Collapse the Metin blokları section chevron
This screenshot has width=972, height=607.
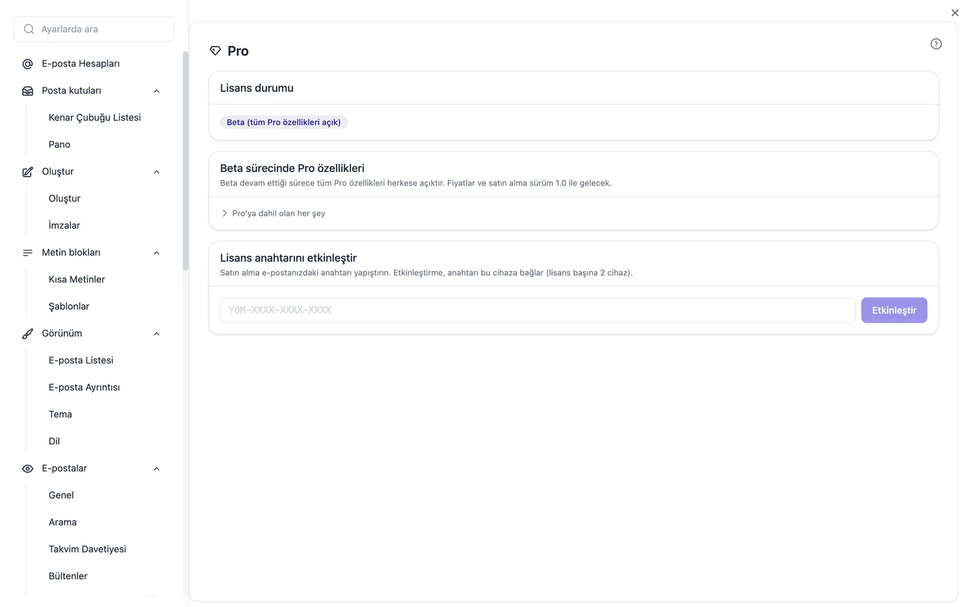(x=157, y=253)
